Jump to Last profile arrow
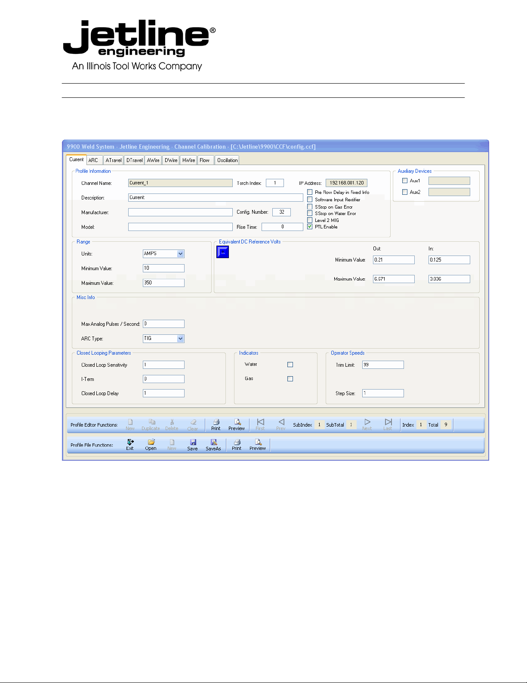 (x=388, y=423)
